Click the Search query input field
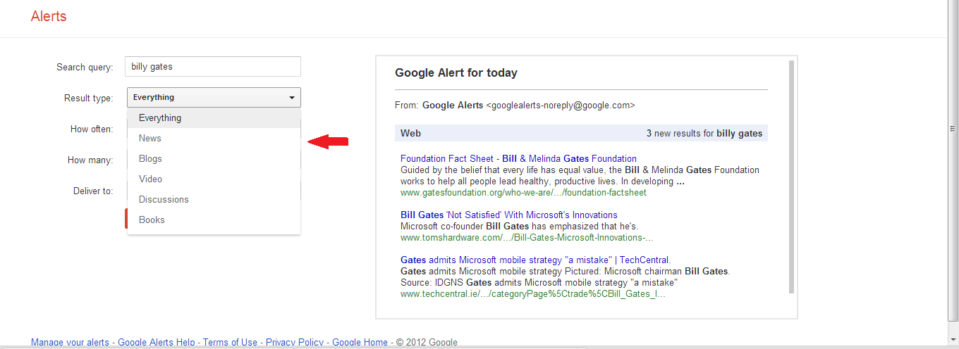The image size is (959, 349). [213, 67]
